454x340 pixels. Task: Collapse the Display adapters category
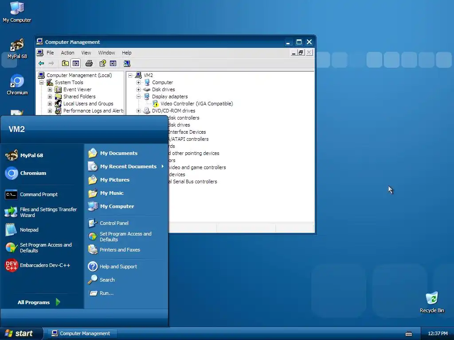tap(138, 97)
